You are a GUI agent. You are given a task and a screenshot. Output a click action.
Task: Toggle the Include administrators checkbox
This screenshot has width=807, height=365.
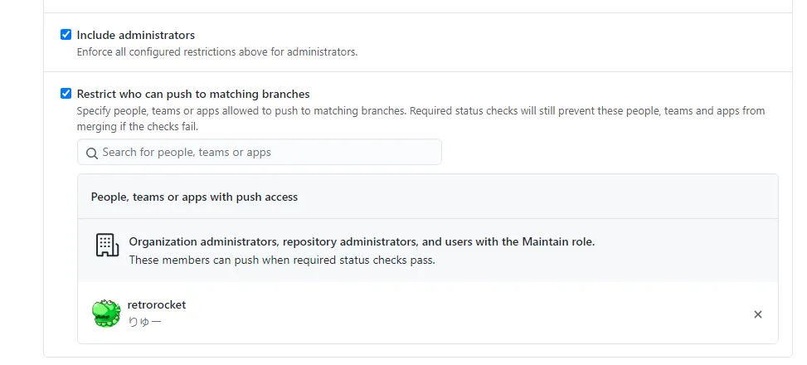tap(66, 35)
